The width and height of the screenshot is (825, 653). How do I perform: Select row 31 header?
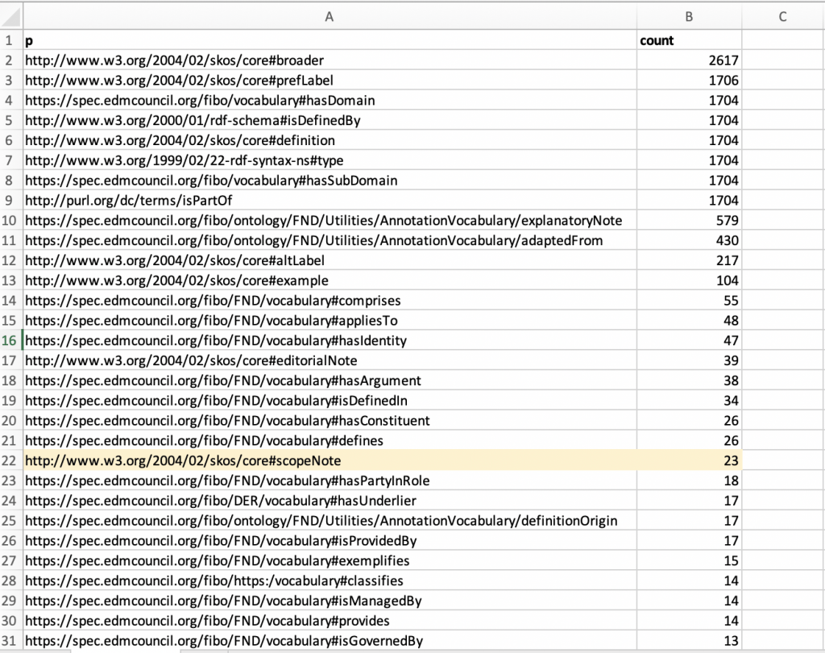point(11,641)
